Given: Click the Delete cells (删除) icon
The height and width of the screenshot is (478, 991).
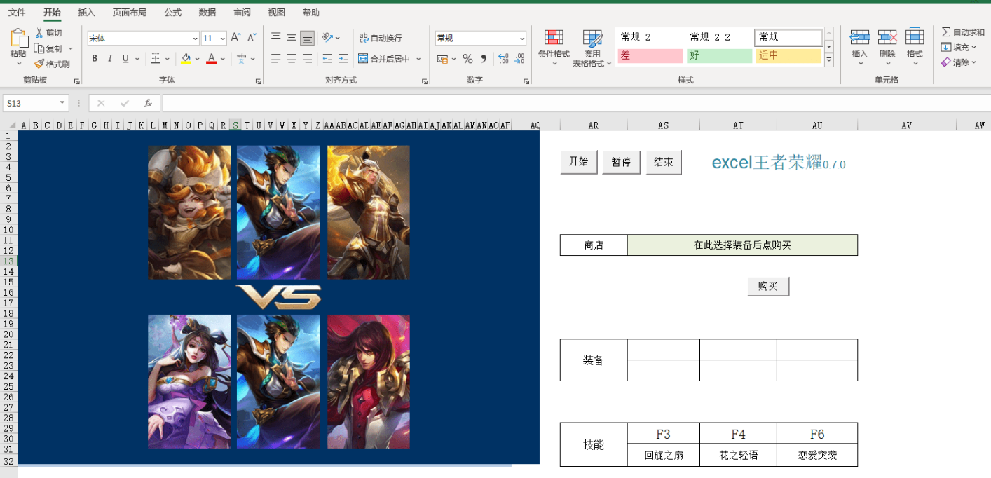Looking at the screenshot, I should point(887,37).
